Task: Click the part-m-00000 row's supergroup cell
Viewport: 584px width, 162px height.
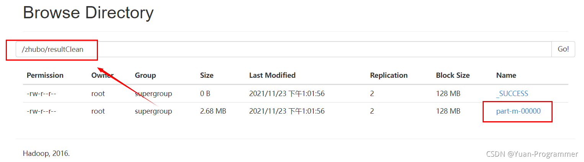Action: pos(153,111)
